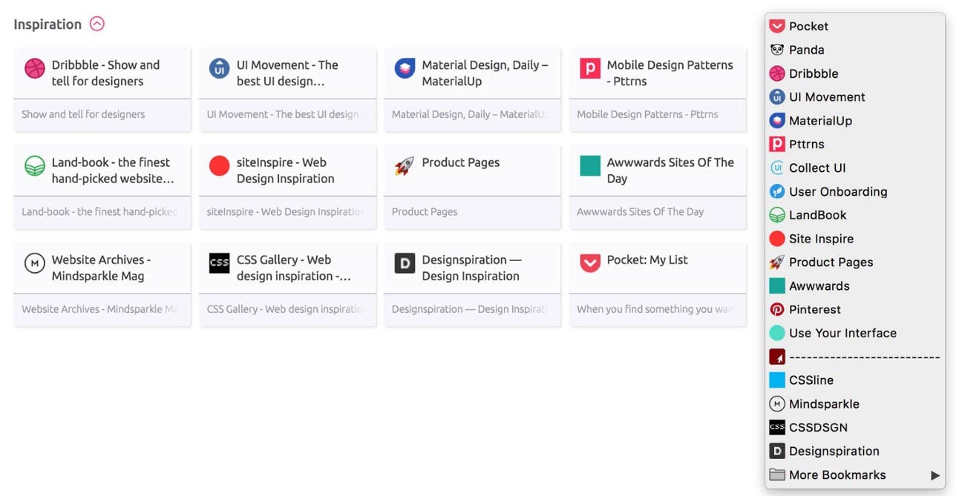The height and width of the screenshot is (496, 962).
Task: Open "Website Archives - Mindsparkle Mag" card title
Action: pyautogui.click(x=101, y=268)
